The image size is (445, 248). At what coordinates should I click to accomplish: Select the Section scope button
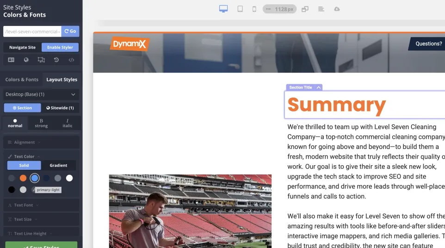22,108
